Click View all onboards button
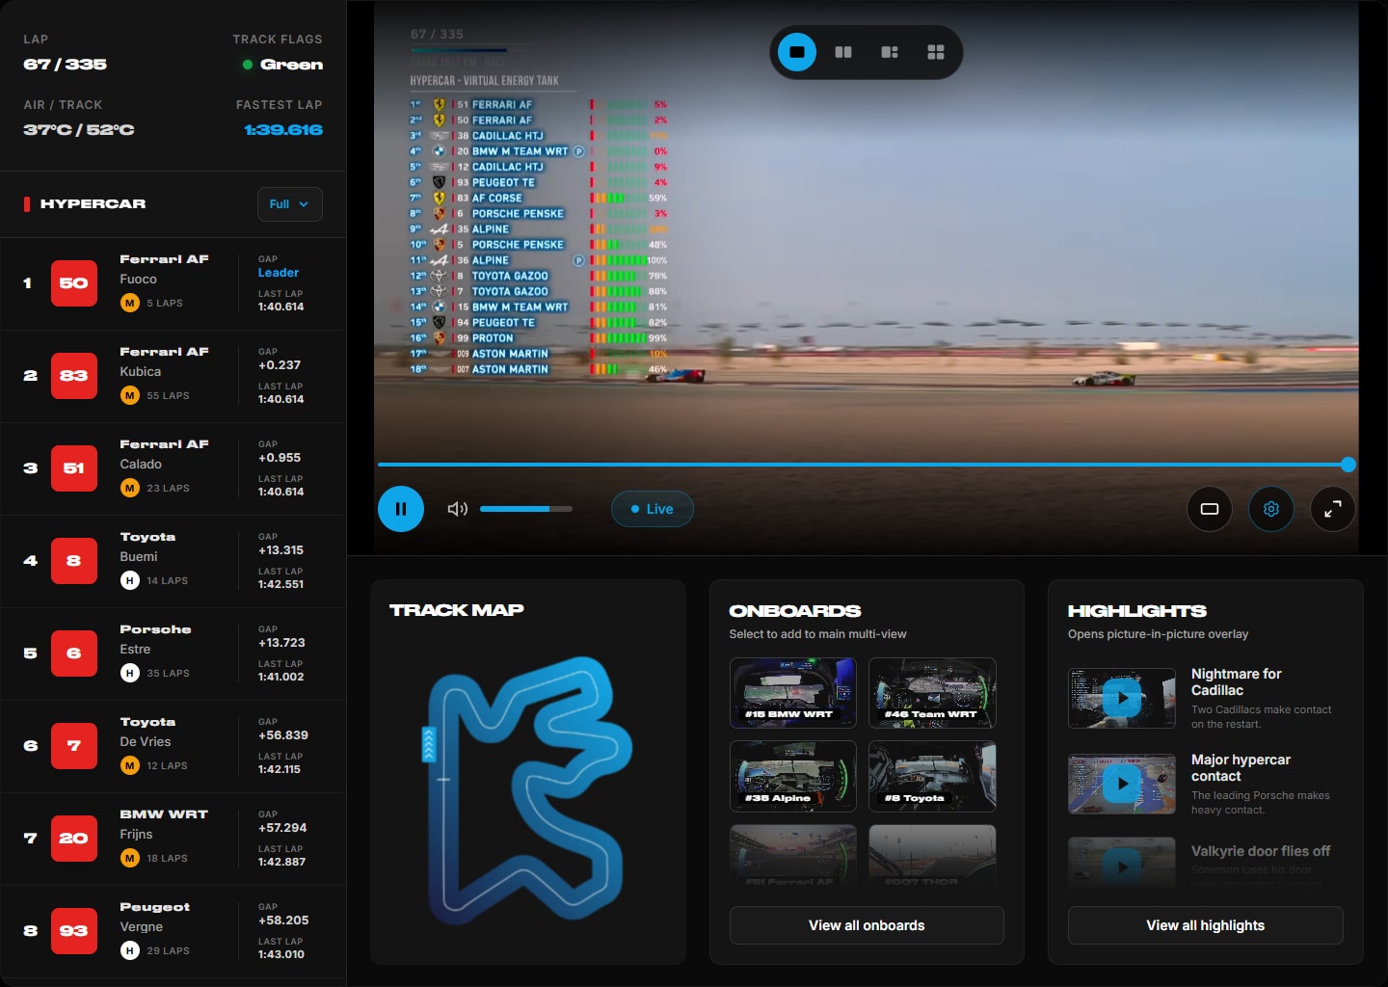 tap(866, 925)
